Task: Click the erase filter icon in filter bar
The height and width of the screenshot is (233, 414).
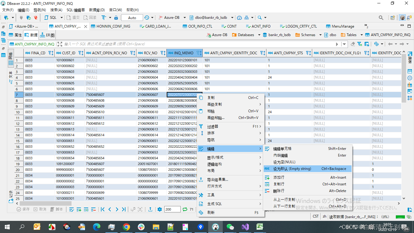Action: coord(353,44)
